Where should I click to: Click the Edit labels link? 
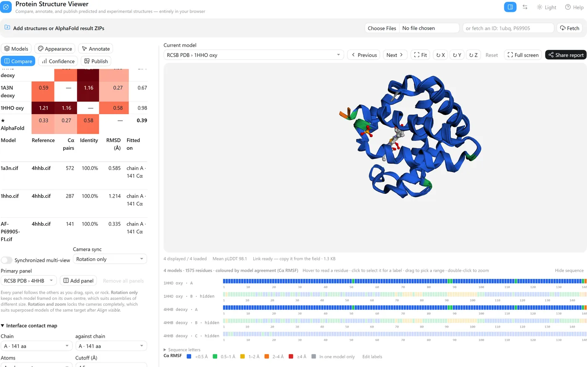point(372,357)
